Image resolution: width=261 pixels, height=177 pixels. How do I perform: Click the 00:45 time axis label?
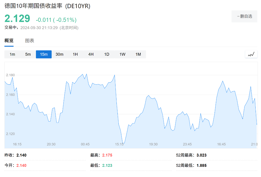coord(85,144)
